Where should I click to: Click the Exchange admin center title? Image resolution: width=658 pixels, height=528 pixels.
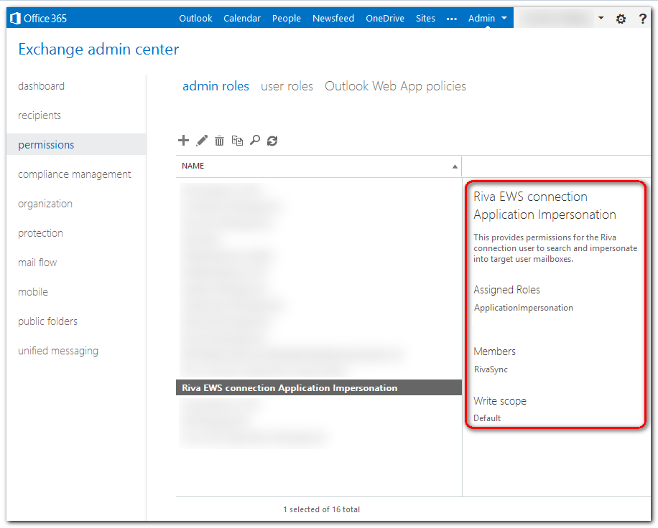(x=98, y=49)
